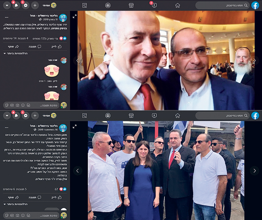Screen dimensions: 262x220
Task: Expand photo to fullscreen for Netanyahu photo
Action: (x=75, y=16)
